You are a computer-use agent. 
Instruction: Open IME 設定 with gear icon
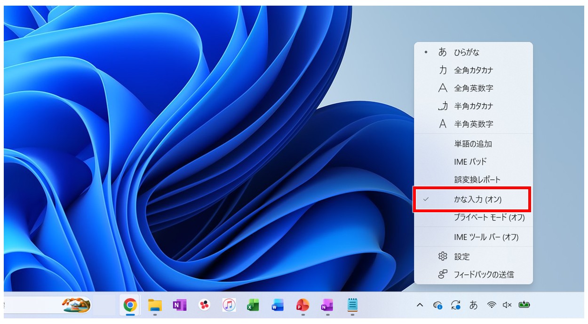point(473,256)
